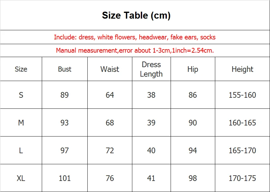Select the Waist column header
Screen dimensions: 270x192
click(x=110, y=69)
